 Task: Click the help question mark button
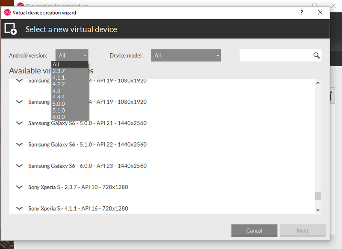(302, 12)
